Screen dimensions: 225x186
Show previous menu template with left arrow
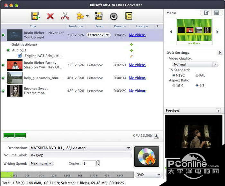(x=171, y=32)
